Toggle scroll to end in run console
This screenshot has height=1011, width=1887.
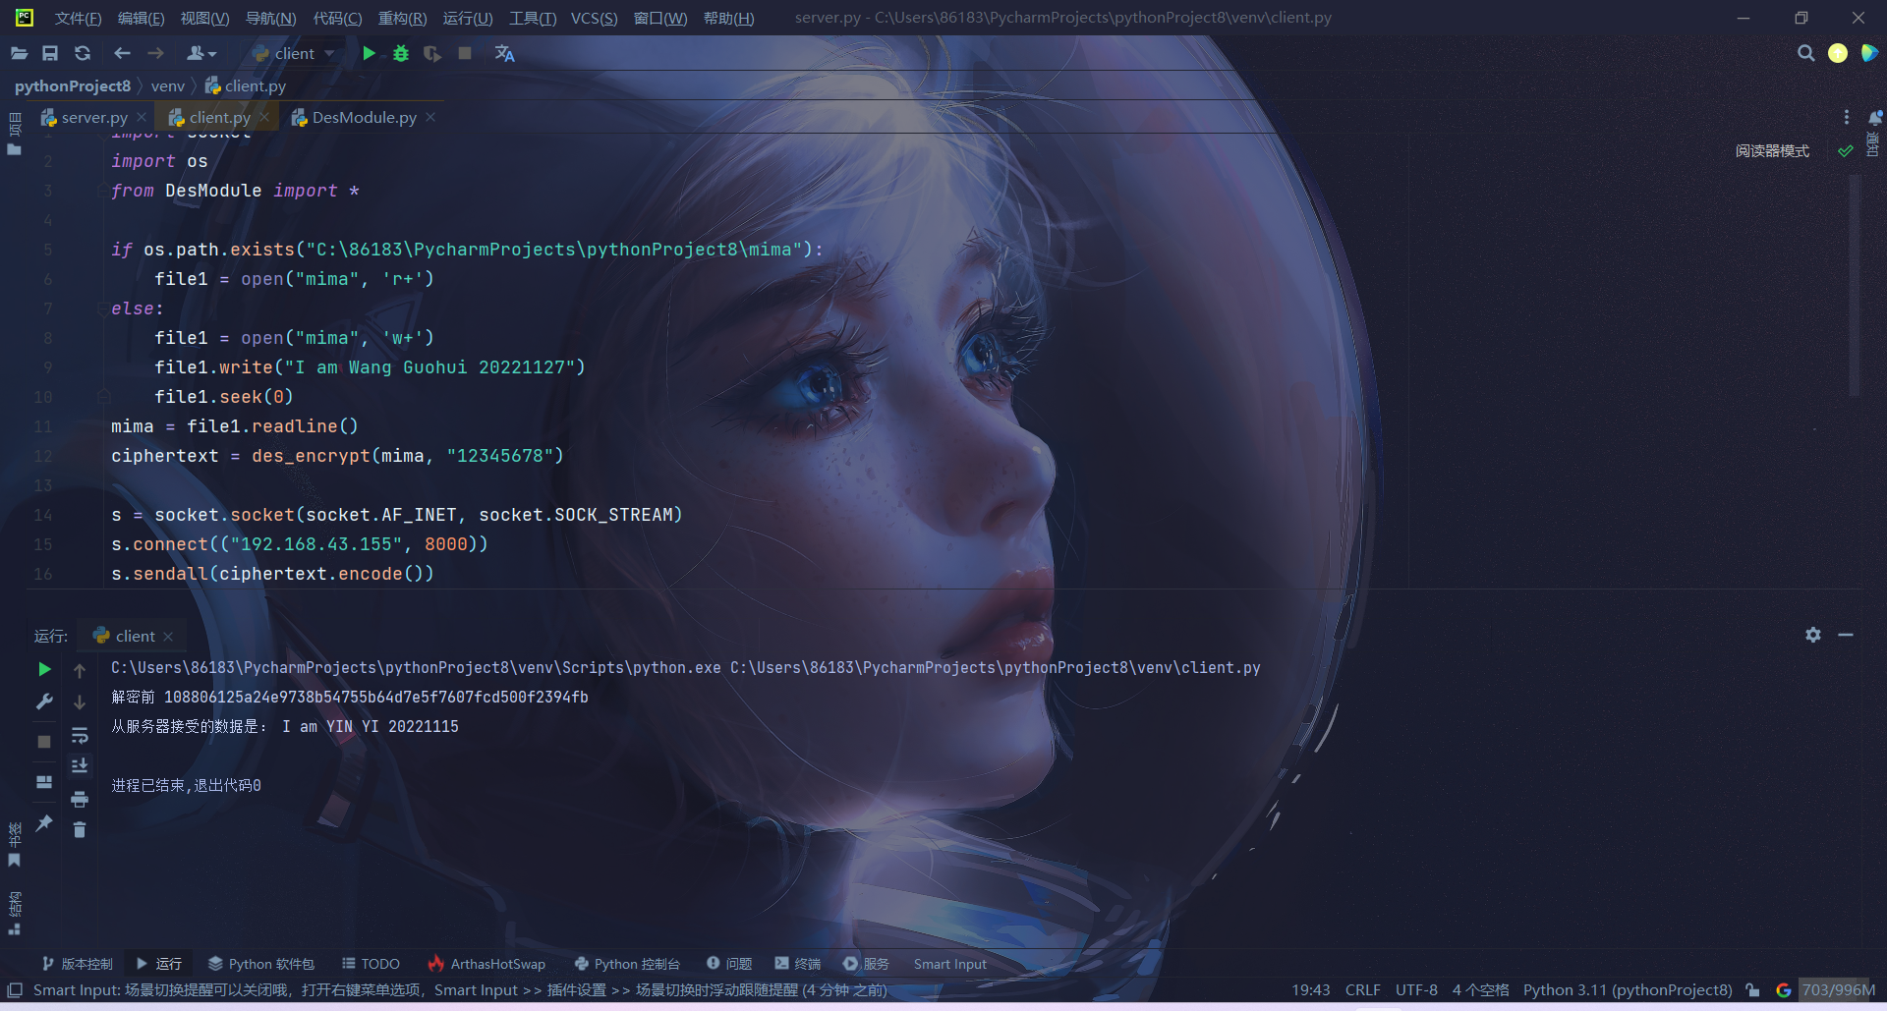[x=80, y=766]
